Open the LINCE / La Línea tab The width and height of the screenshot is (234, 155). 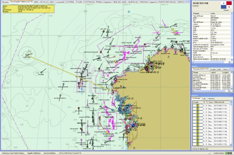[x=57, y=2]
